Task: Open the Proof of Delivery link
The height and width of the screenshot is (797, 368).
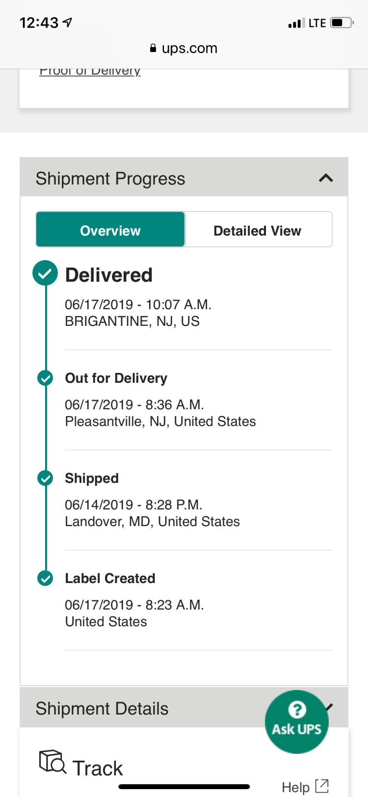Action: click(x=90, y=72)
